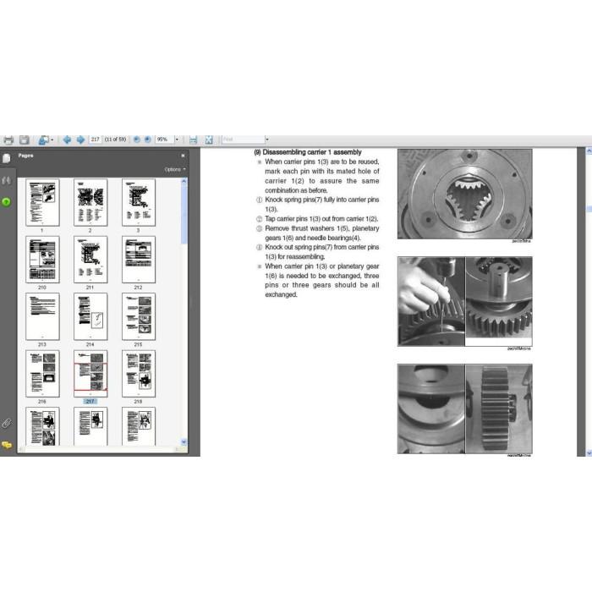The image size is (592, 592).
Task: Click heading 'Disassembling carrier 1 assembly'
Action: pos(312,152)
